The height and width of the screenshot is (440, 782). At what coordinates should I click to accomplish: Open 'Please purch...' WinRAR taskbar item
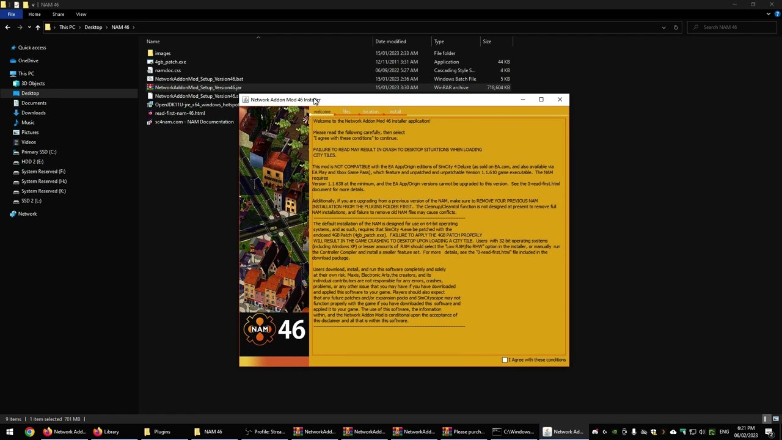point(463,432)
